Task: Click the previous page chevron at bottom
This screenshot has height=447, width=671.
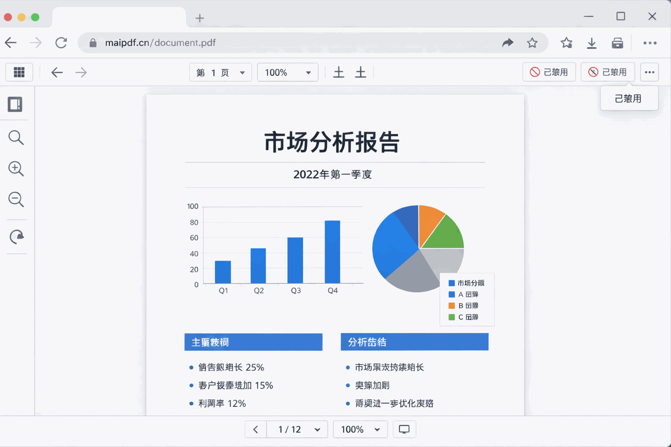Action: [256, 429]
